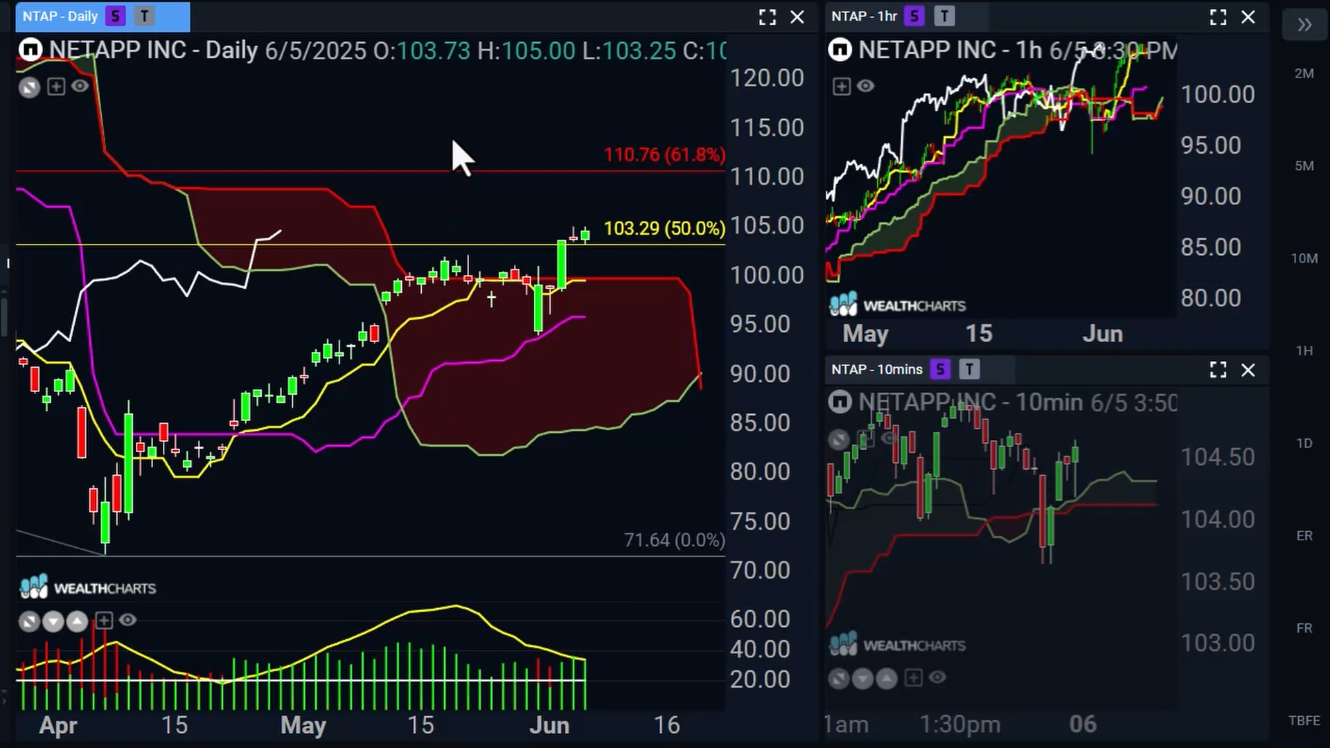Click the 120.00 price axis label on Daily chart
This screenshot has height=748, width=1330.
point(767,78)
